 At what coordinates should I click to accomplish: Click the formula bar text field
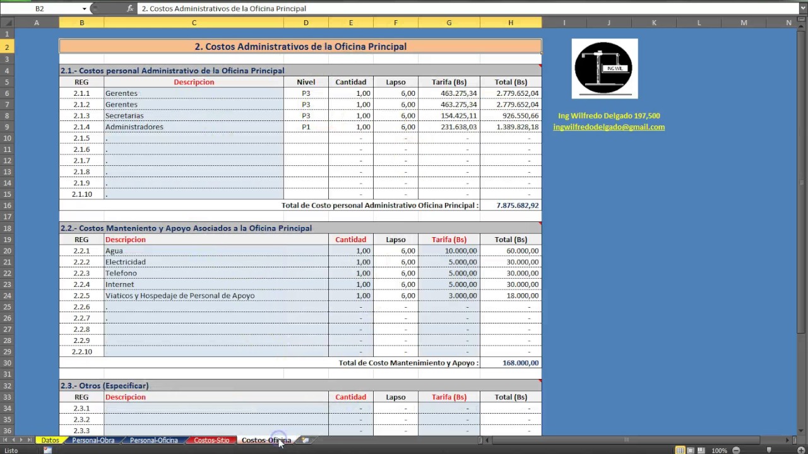pyautogui.click(x=468, y=9)
